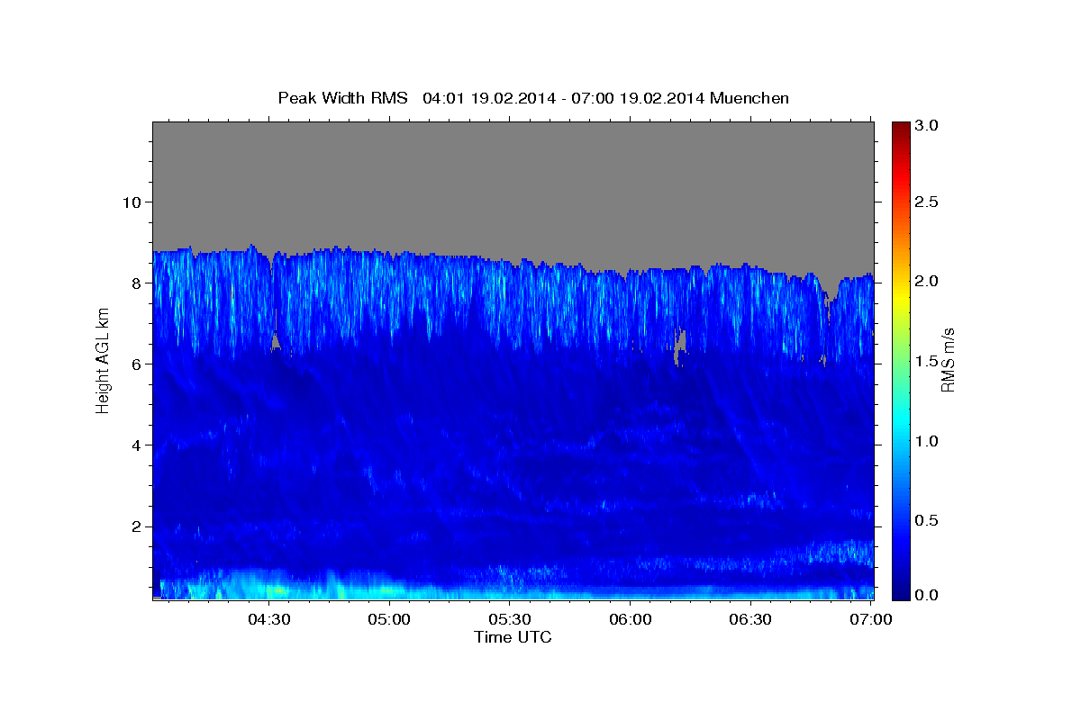Click the height axis label 8
This screenshot has width=1081, height=720.
coord(138,283)
